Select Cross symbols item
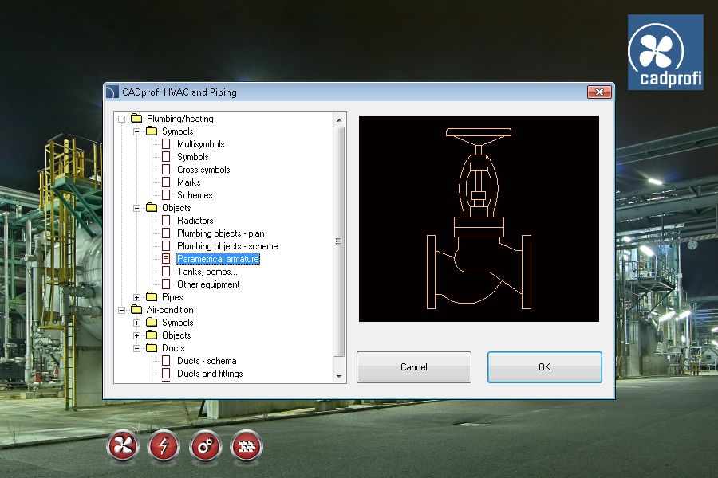The width and height of the screenshot is (718, 478). (203, 170)
